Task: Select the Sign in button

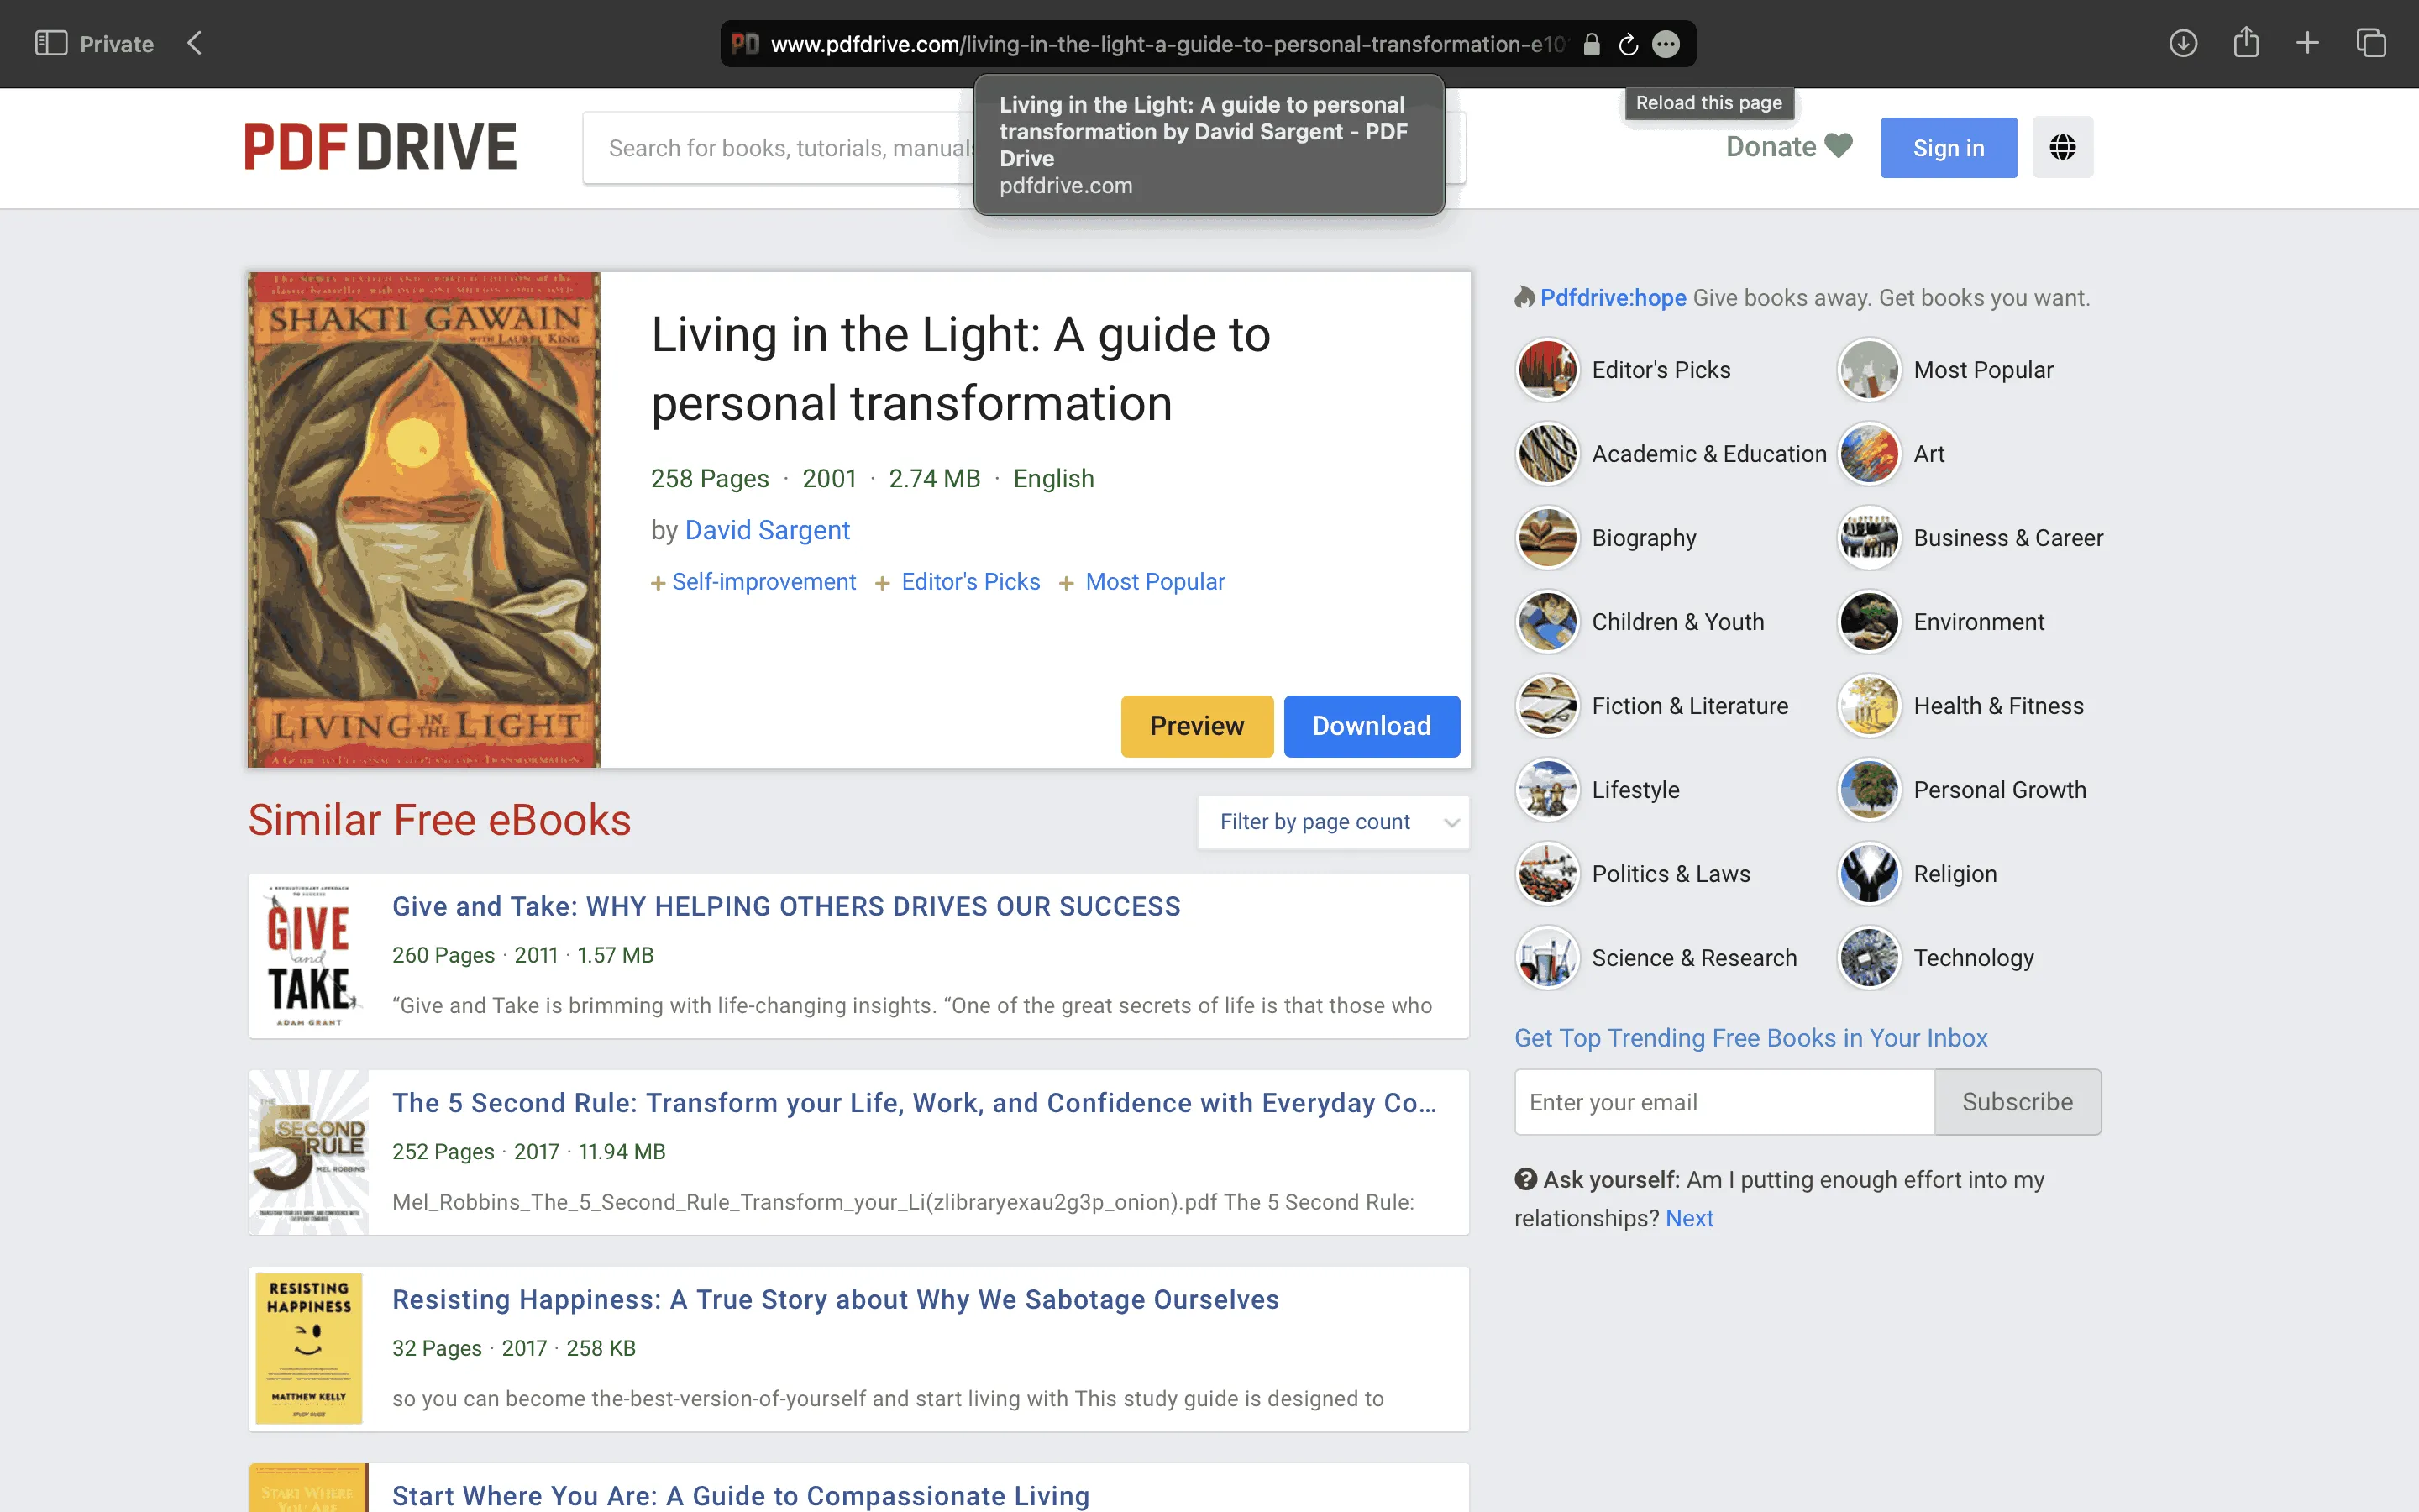Action: pos(1947,148)
